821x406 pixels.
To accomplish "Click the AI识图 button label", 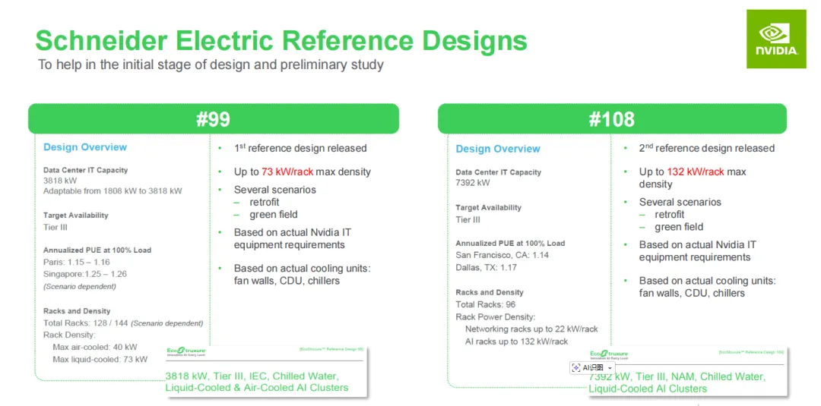I will [x=593, y=368].
